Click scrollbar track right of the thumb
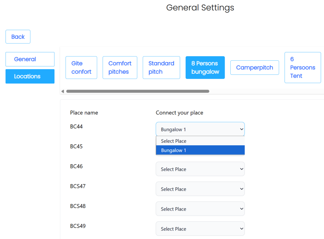Screen dimensions: 324x239 [266, 91]
